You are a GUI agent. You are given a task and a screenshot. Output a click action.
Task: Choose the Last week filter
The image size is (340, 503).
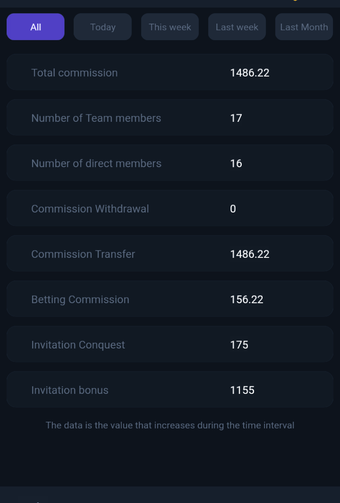(x=237, y=27)
